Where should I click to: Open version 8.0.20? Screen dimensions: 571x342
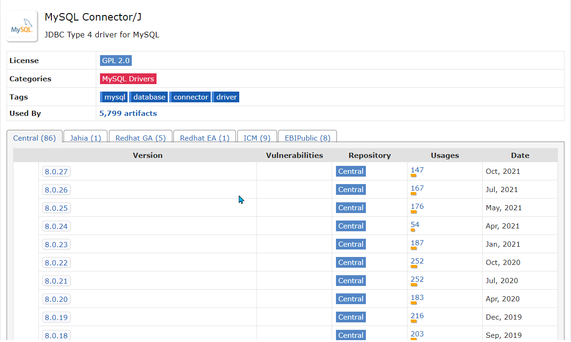point(56,299)
